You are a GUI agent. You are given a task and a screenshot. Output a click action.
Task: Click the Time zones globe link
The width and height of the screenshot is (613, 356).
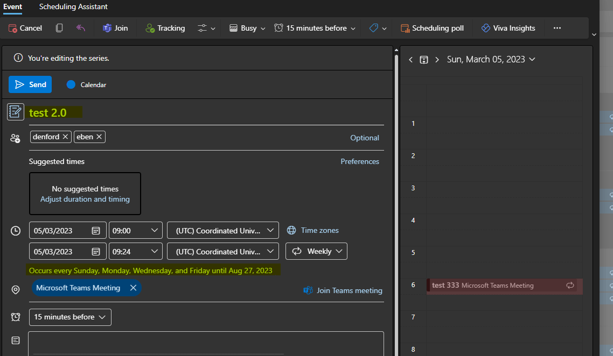pyautogui.click(x=313, y=230)
